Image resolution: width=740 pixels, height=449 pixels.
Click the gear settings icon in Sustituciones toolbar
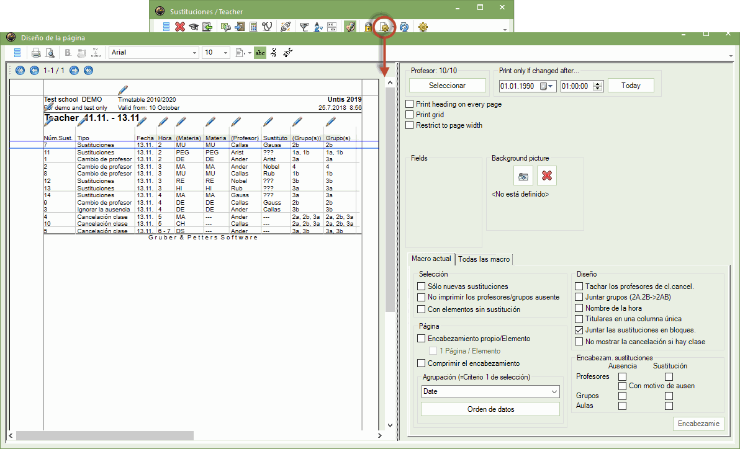point(423,27)
